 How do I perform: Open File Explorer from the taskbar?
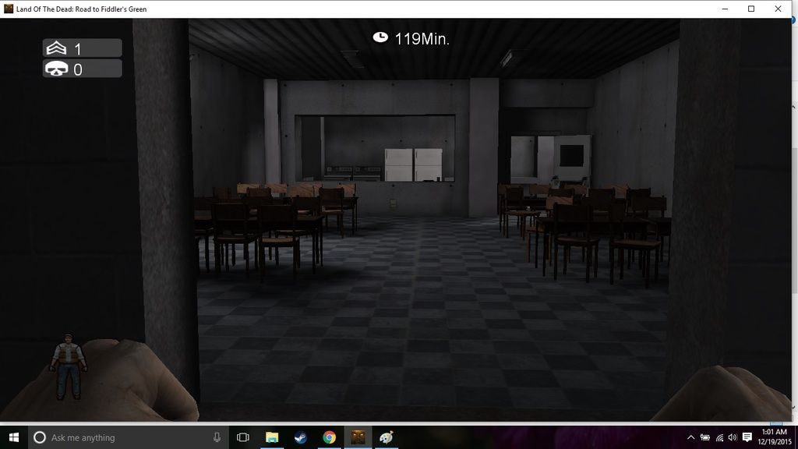(x=272, y=437)
